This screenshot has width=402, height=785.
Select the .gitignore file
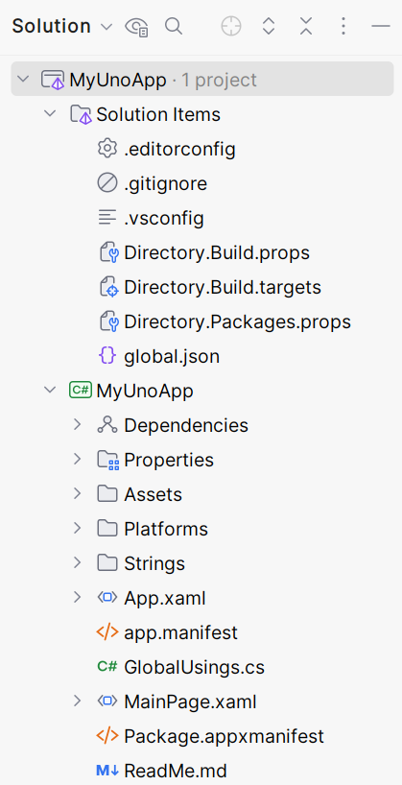[152, 183]
